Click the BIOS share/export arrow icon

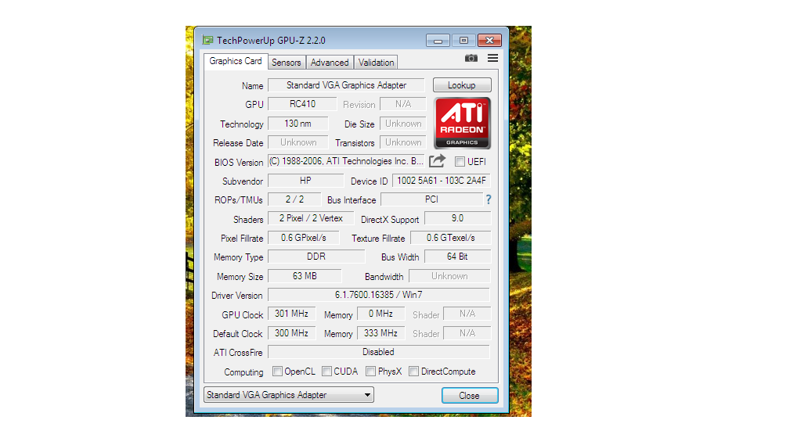[x=437, y=161]
